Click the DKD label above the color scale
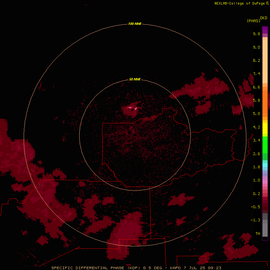The image size is (270, 270). 263,18
